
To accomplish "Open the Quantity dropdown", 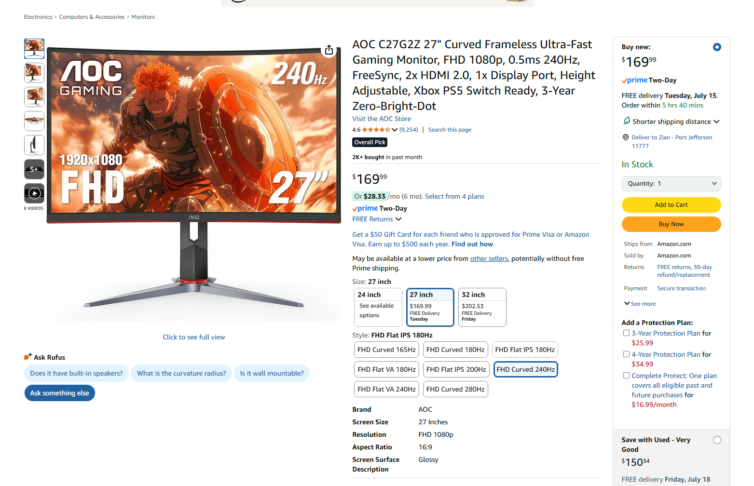I will [671, 184].
